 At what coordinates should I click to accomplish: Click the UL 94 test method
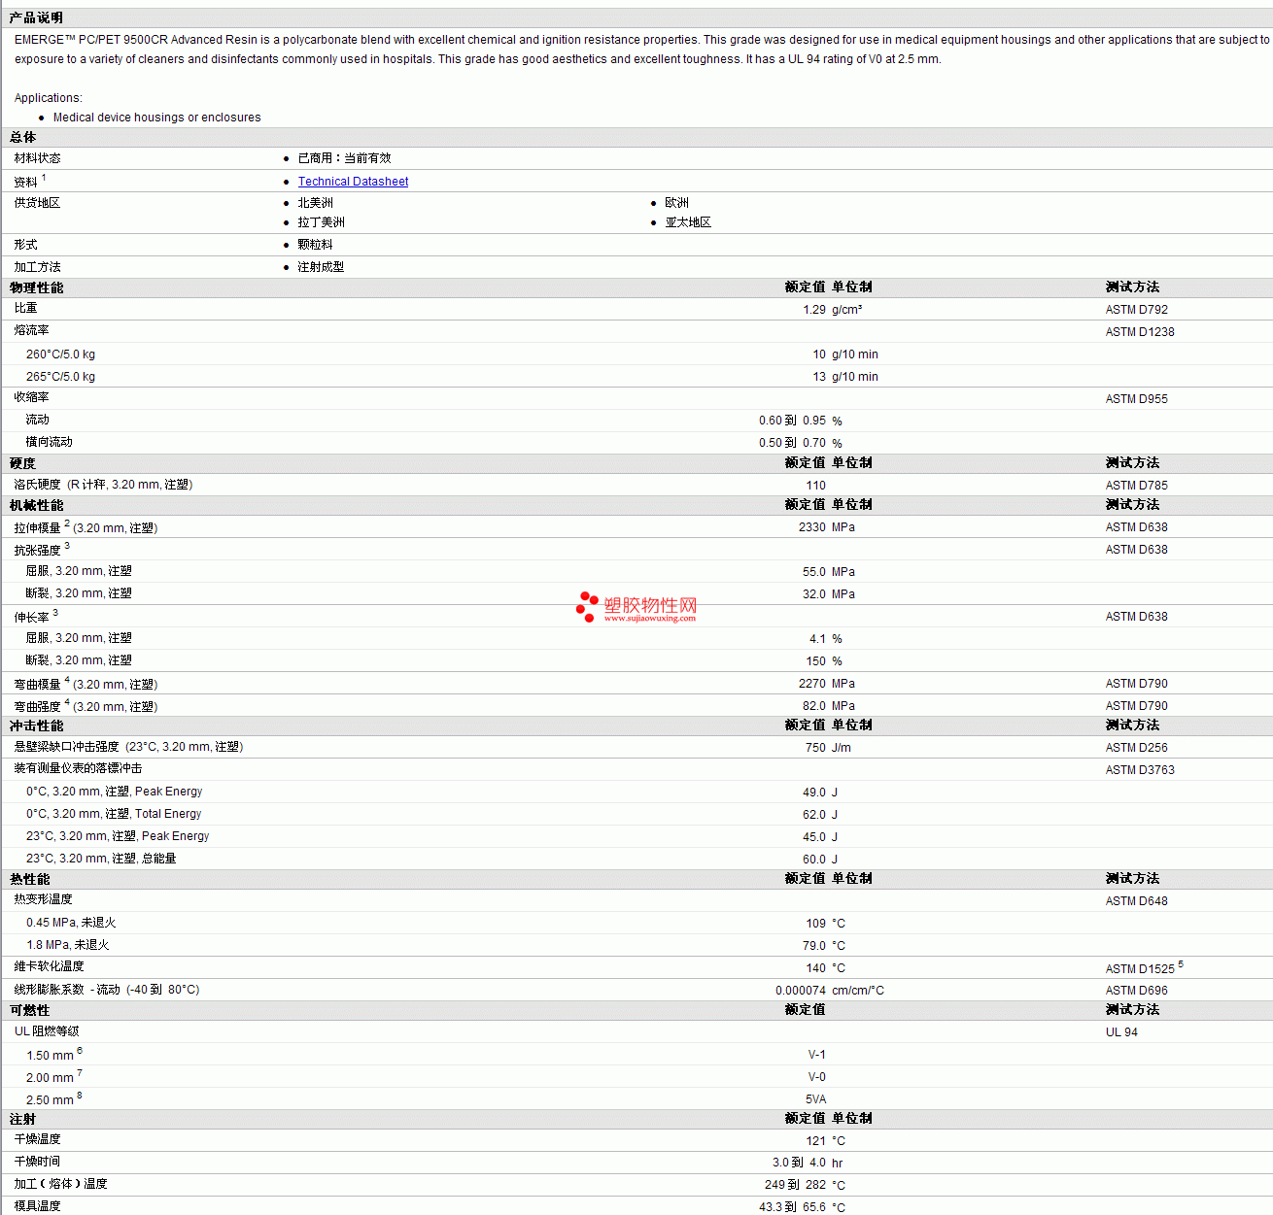(x=1121, y=1032)
